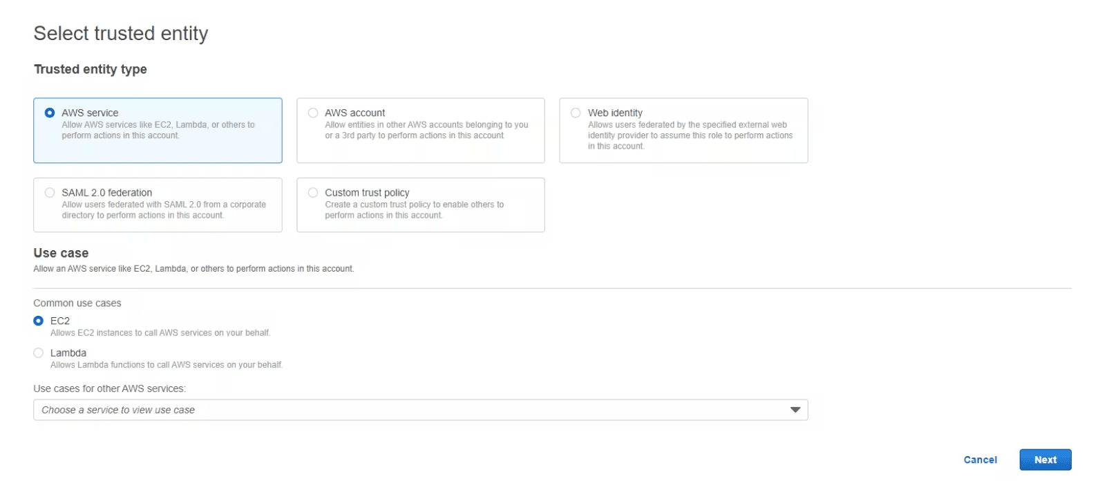Click the AWS service description text

click(158, 130)
